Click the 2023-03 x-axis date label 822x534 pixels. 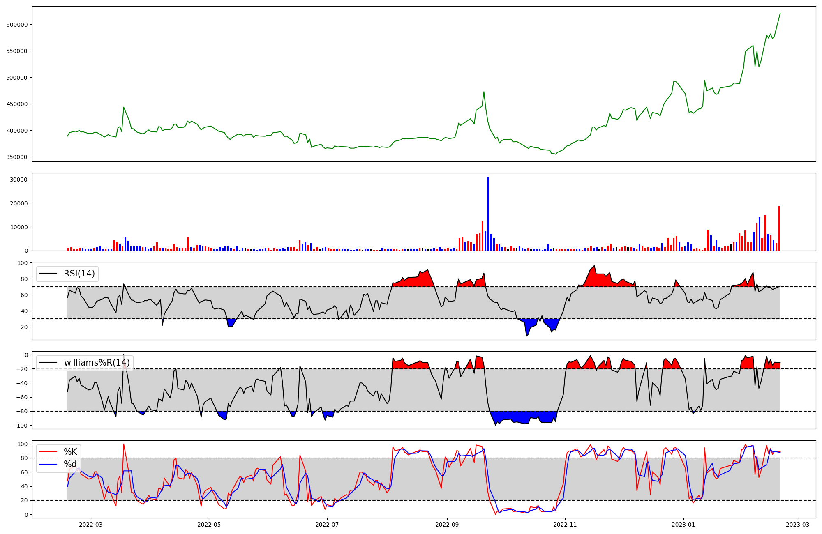pos(798,524)
